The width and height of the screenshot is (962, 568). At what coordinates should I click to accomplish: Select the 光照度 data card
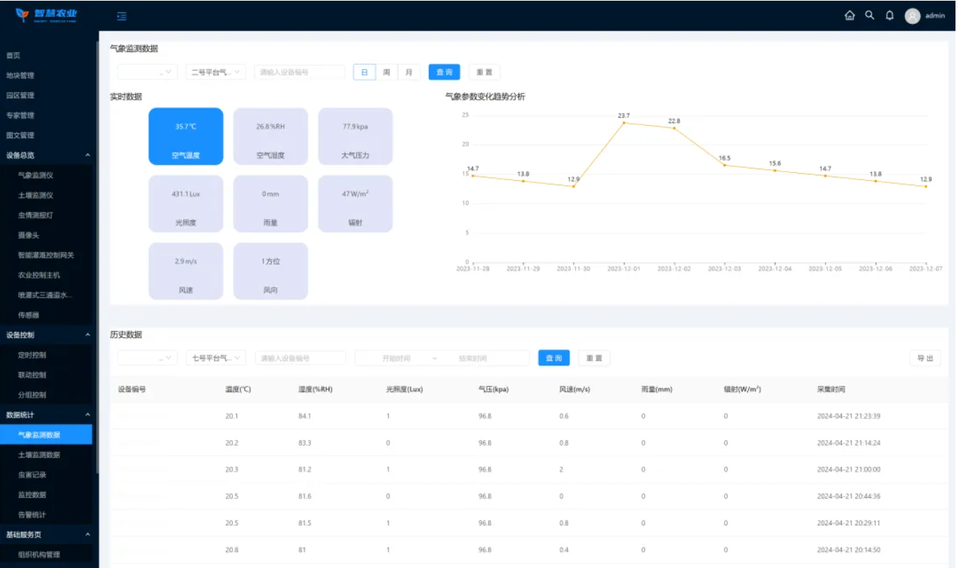pyautogui.click(x=186, y=203)
